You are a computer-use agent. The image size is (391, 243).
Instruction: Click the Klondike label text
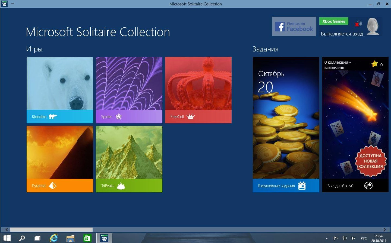click(39, 117)
